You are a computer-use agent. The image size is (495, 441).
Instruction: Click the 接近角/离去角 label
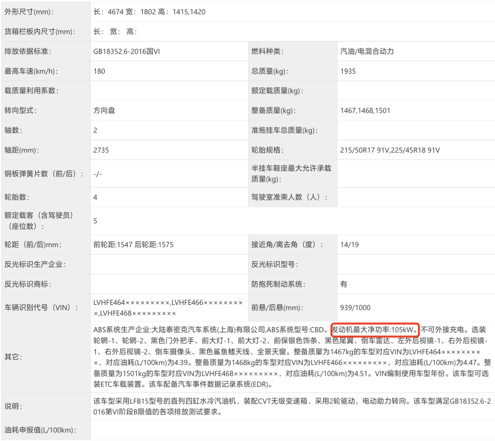coord(287,245)
